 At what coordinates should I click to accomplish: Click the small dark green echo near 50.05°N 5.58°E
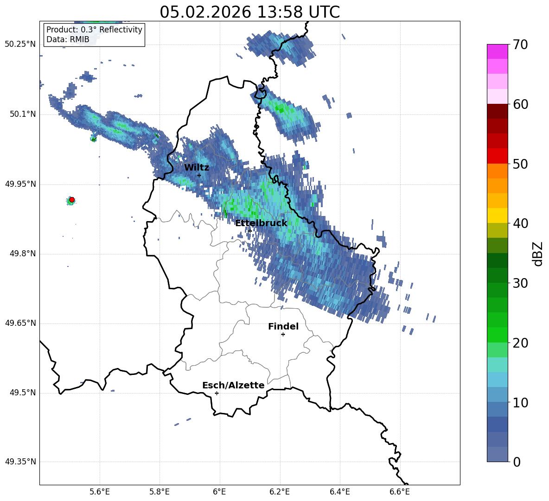(x=94, y=139)
